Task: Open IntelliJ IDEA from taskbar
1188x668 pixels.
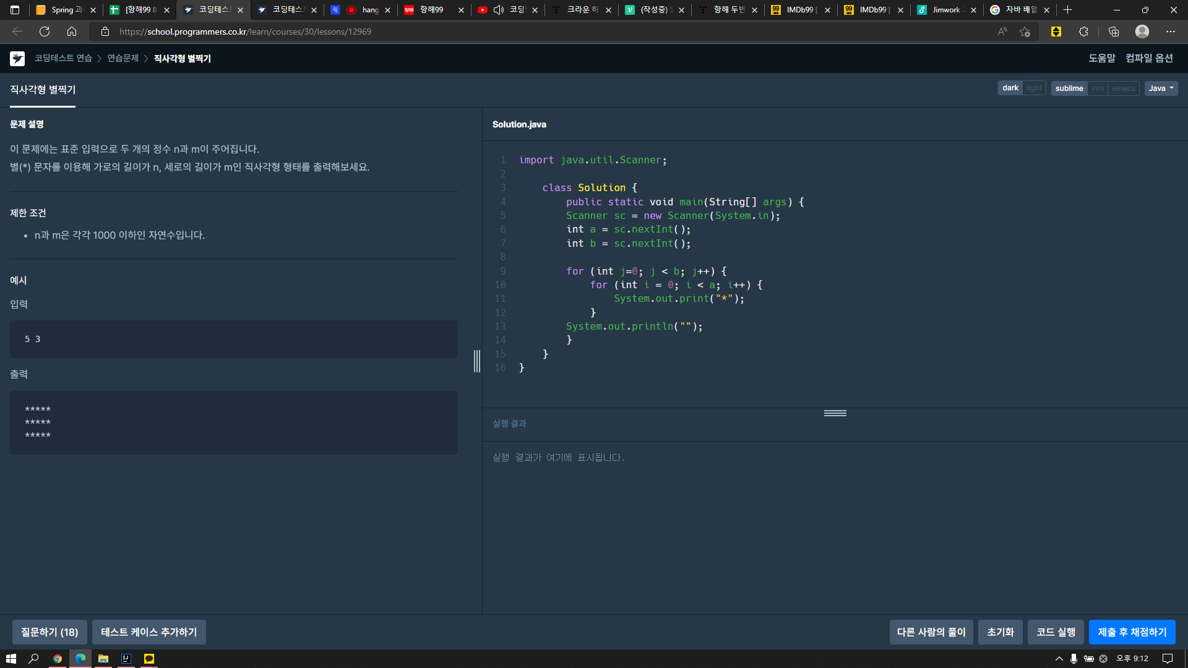Action: point(126,659)
